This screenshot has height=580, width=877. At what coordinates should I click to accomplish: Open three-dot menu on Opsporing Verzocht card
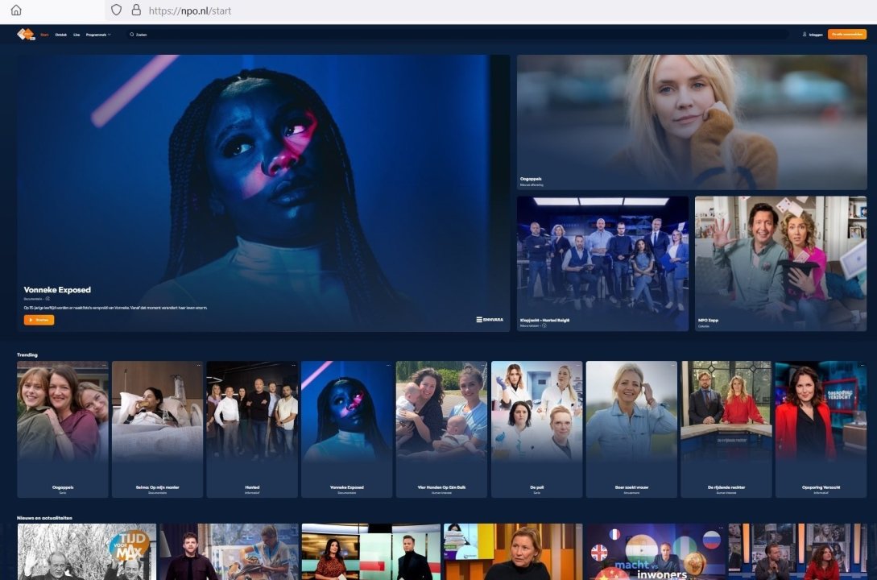pyautogui.click(x=862, y=366)
